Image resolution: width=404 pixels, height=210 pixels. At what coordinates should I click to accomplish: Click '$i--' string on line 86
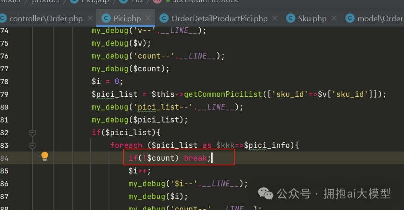(x=184, y=184)
